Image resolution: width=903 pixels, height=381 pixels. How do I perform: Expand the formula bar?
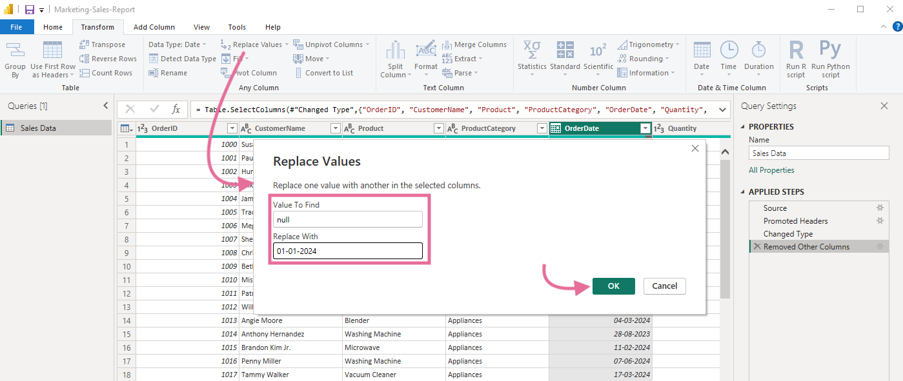(x=722, y=109)
